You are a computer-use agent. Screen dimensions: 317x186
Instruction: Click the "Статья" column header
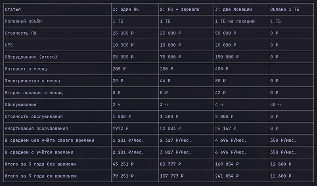point(57,9)
